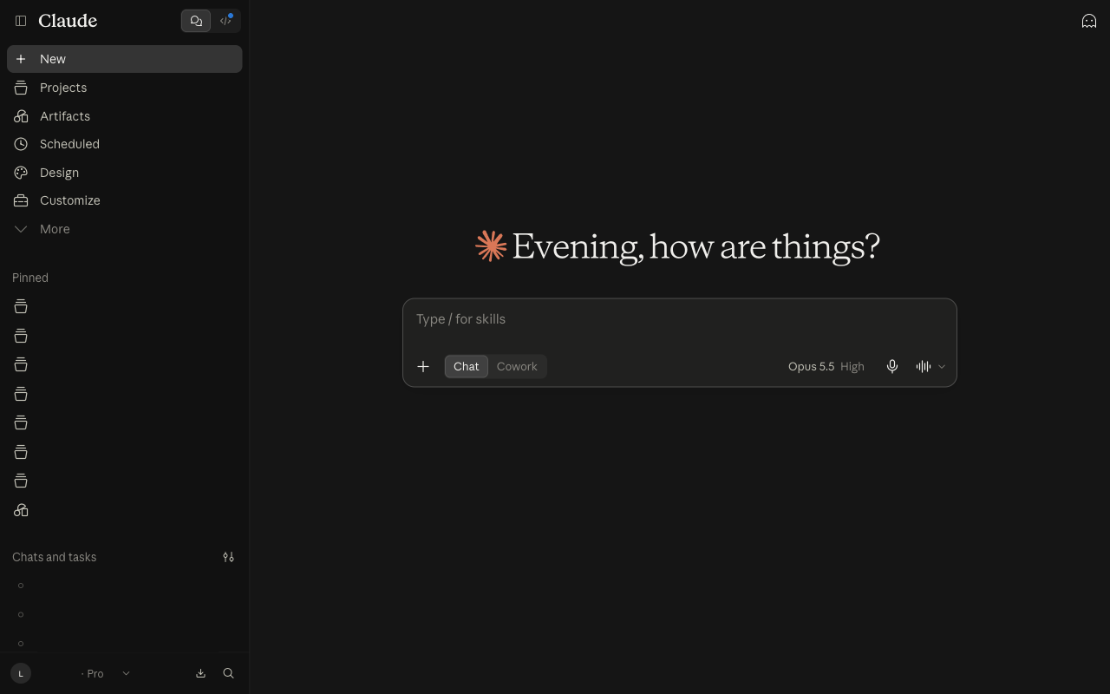
Task: Select the Chat mode in composer
Action: pyautogui.click(x=467, y=366)
